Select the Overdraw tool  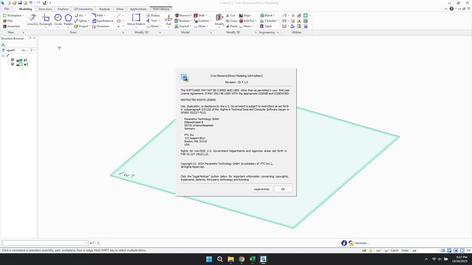[x=101, y=26]
